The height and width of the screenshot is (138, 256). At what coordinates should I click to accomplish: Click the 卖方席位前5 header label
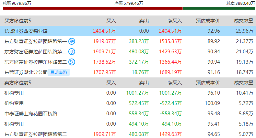tap(18, 83)
